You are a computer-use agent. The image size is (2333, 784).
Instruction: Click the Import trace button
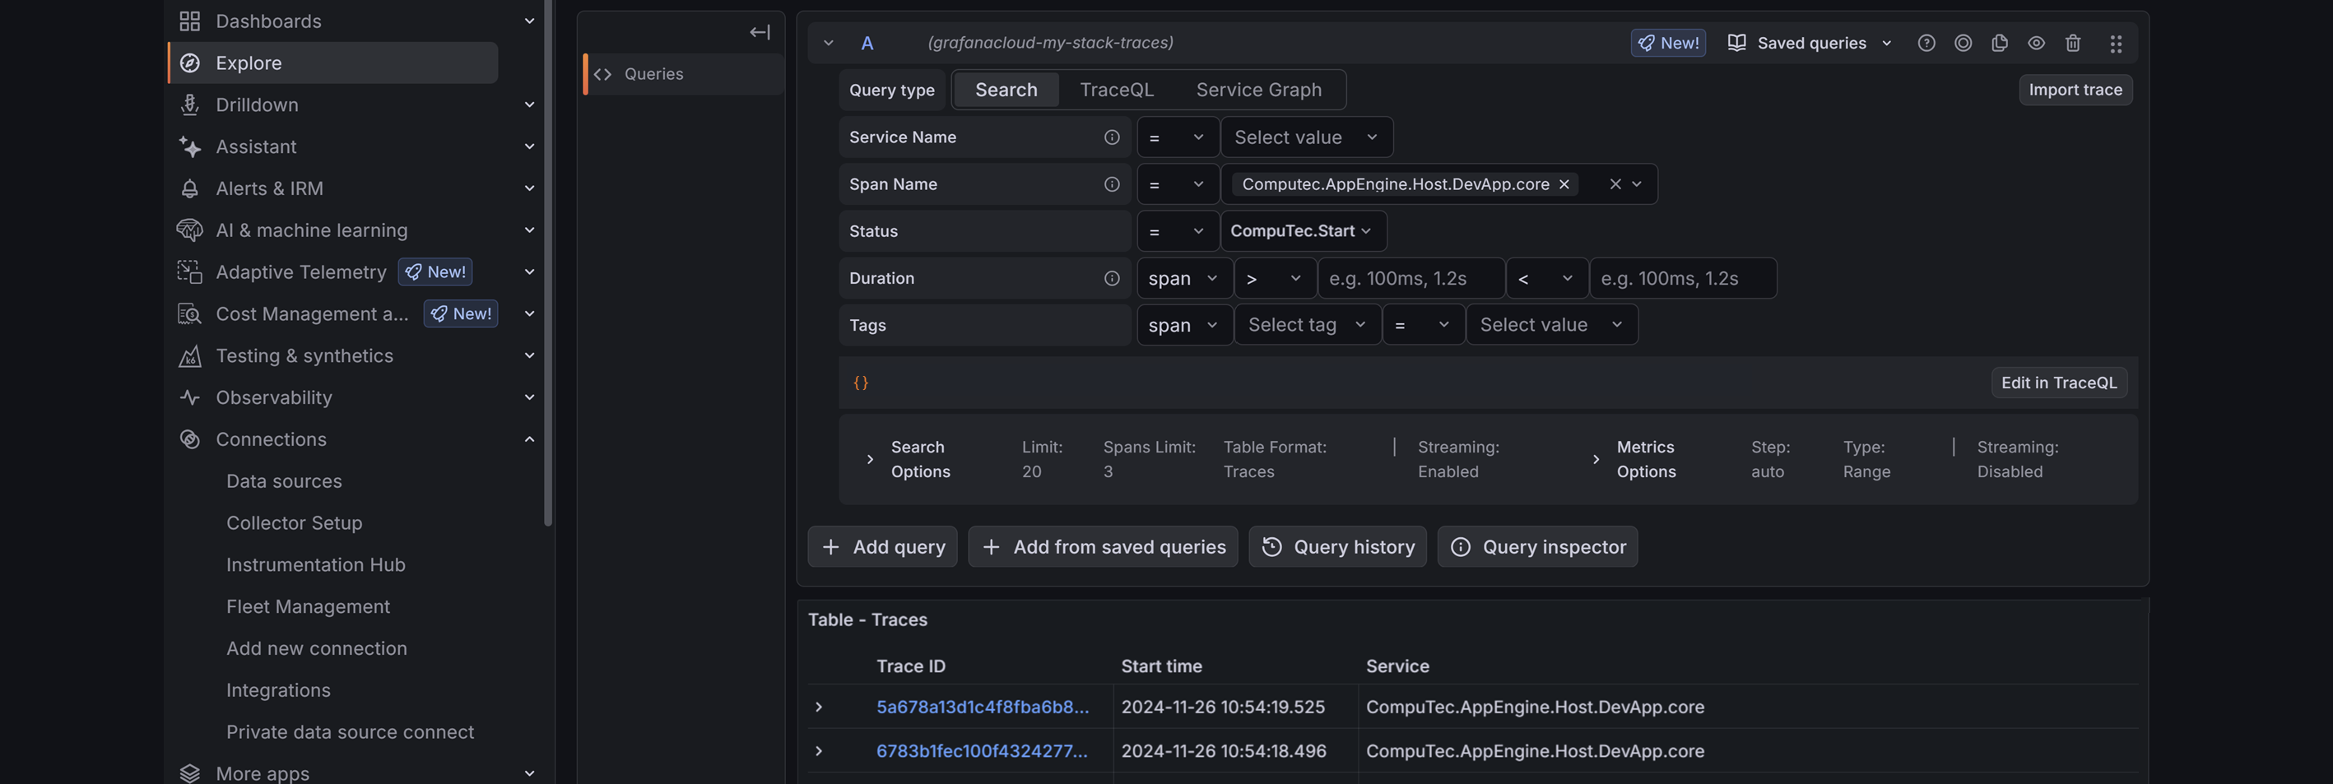point(2075,90)
